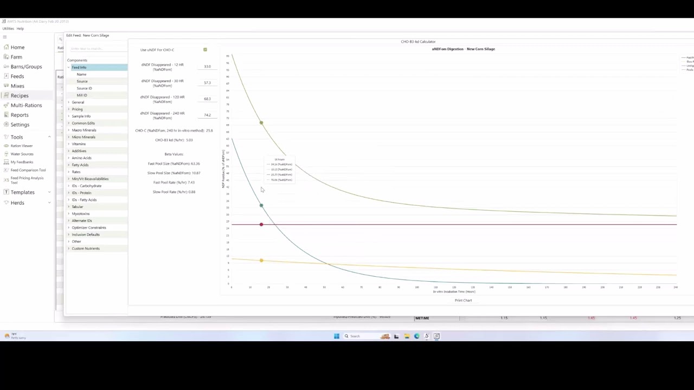The height and width of the screenshot is (390, 694).
Task: Expand the Common Edits node
Action: pyautogui.click(x=69, y=123)
